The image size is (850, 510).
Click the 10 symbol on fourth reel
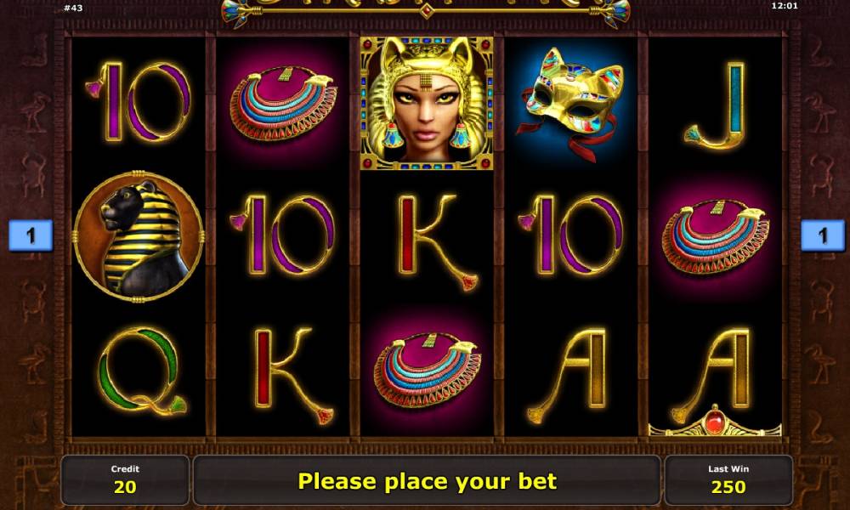(x=570, y=235)
